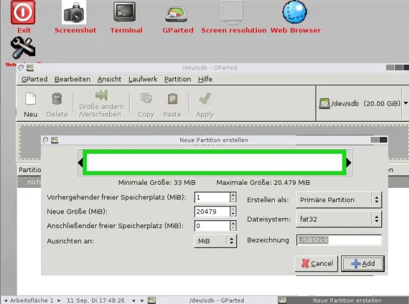Click the Cancel button
This screenshot has height=304, width=409.
click(x=316, y=263)
